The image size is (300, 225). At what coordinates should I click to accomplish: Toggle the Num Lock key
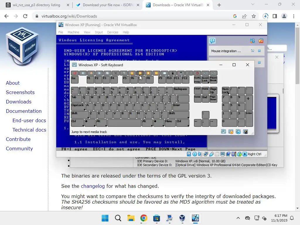point(226,91)
